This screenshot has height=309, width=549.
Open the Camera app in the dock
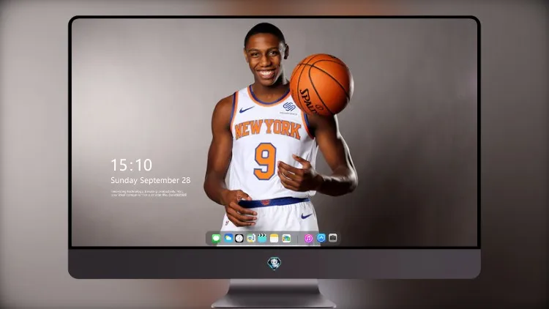(333, 238)
